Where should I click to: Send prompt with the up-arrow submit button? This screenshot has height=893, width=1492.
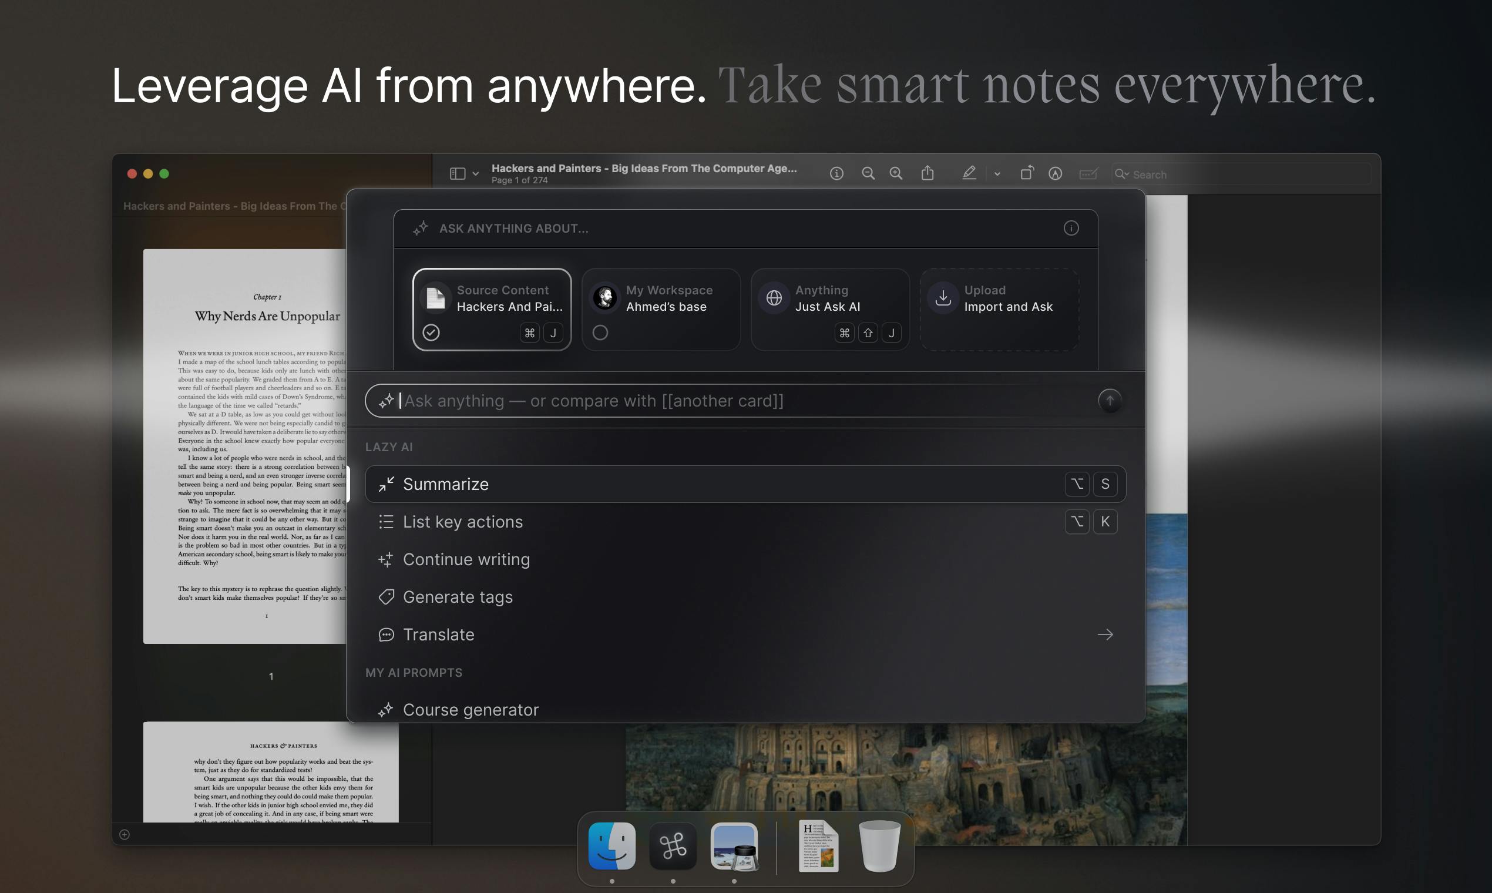1110,400
